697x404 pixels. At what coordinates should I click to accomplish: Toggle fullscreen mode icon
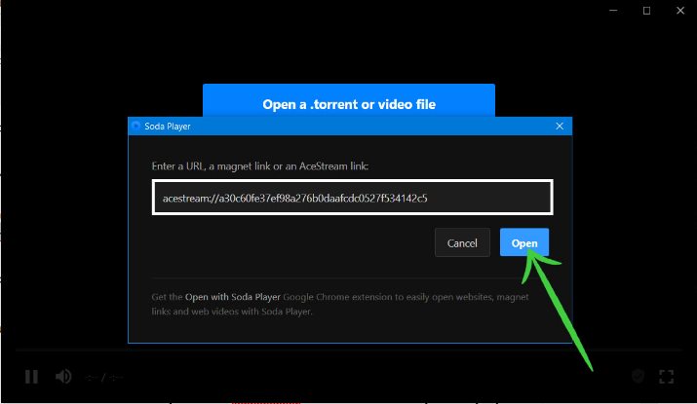[667, 377]
